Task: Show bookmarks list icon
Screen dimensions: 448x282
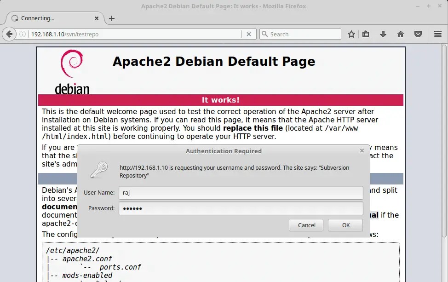Action: 366,35
